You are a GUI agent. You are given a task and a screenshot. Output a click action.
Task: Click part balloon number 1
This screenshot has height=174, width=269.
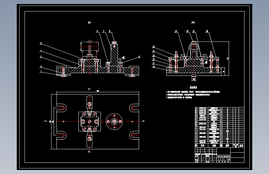(x=41, y=71)
